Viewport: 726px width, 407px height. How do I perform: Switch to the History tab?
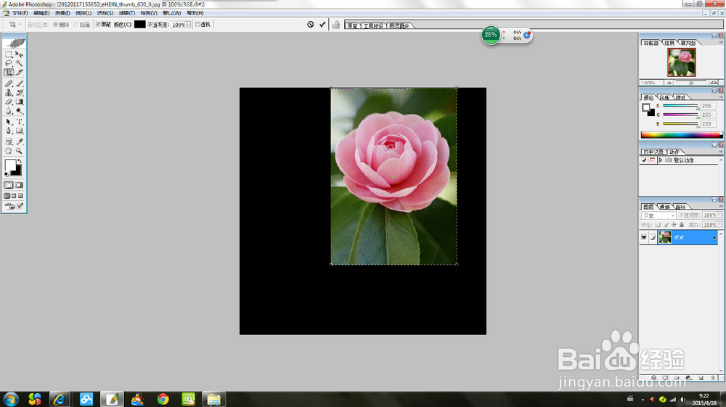tap(653, 152)
